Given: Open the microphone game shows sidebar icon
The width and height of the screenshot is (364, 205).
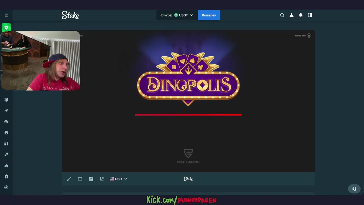Looking at the screenshot, I should tap(6, 154).
